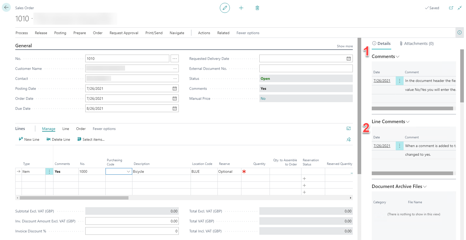
Task: Open the Due Date calendar picker
Action: click(x=175, y=108)
